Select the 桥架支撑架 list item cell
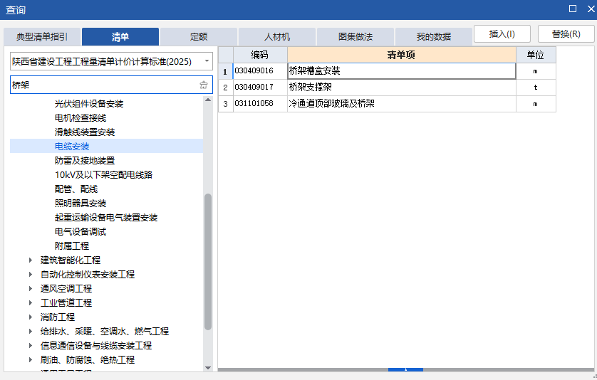This screenshot has height=380, width=597. tap(402, 88)
